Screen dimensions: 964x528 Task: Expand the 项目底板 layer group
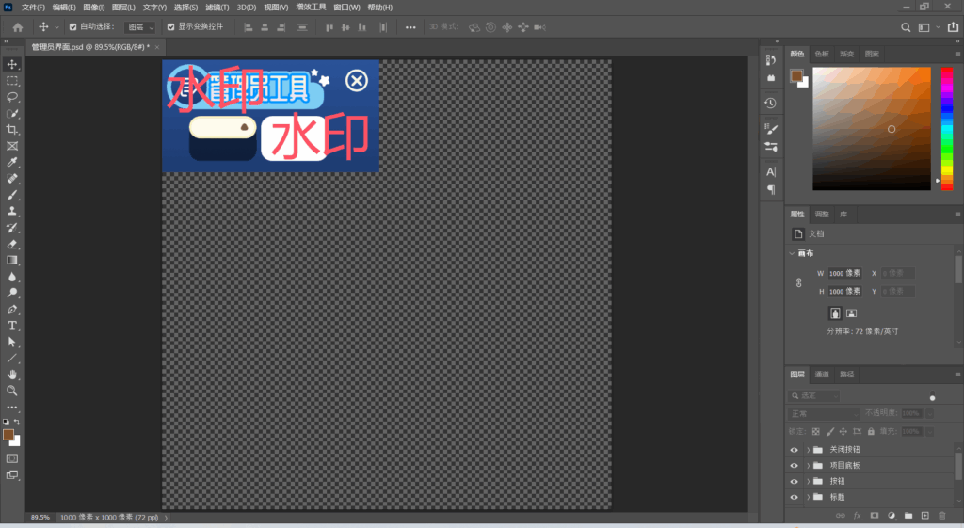(x=808, y=466)
